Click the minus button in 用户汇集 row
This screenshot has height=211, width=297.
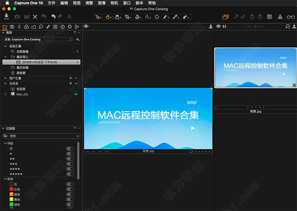[x=76, y=78]
